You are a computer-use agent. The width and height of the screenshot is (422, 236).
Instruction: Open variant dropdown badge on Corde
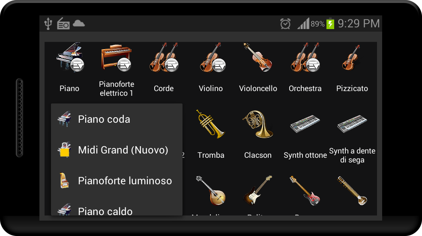click(171, 65)
